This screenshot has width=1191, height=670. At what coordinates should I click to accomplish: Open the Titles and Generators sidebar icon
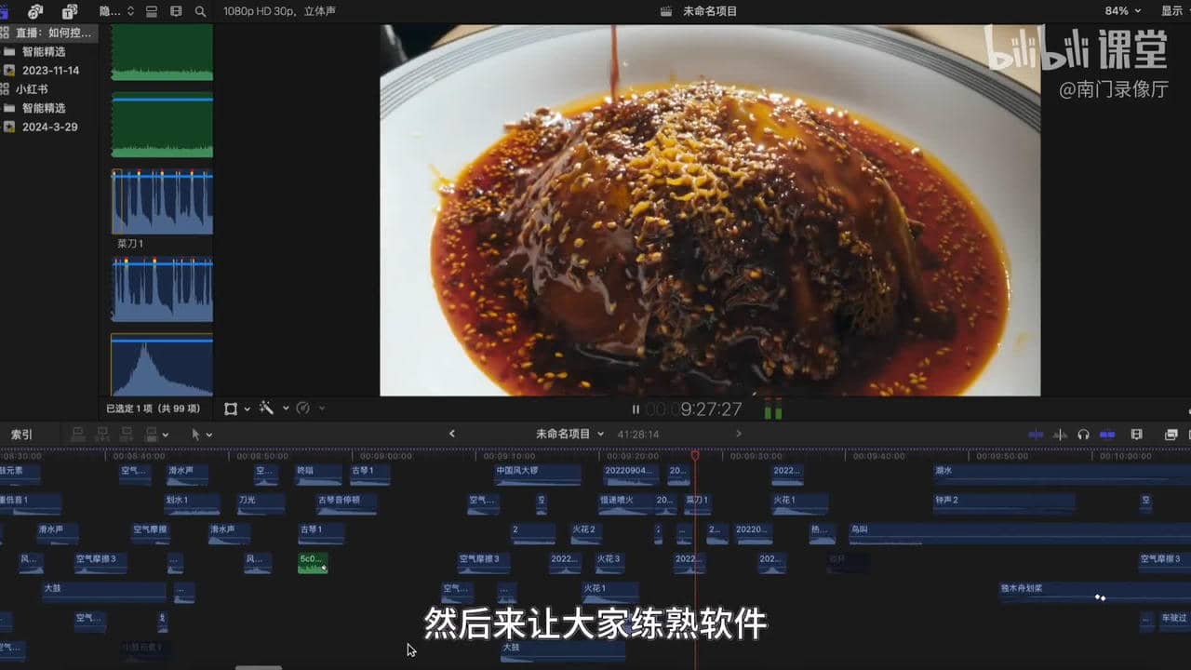tap(68, 12)
